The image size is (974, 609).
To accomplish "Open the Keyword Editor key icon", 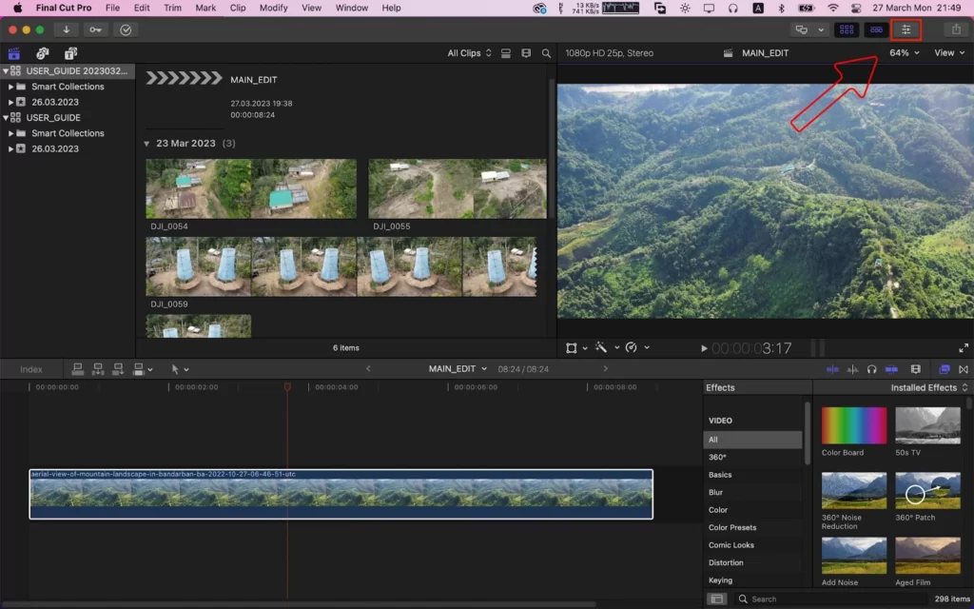I will click(x=95, y=29).
